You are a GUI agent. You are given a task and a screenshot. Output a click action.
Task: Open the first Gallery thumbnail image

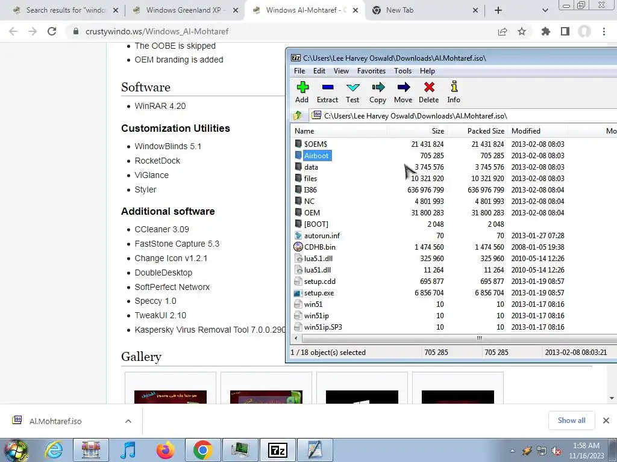171,396
